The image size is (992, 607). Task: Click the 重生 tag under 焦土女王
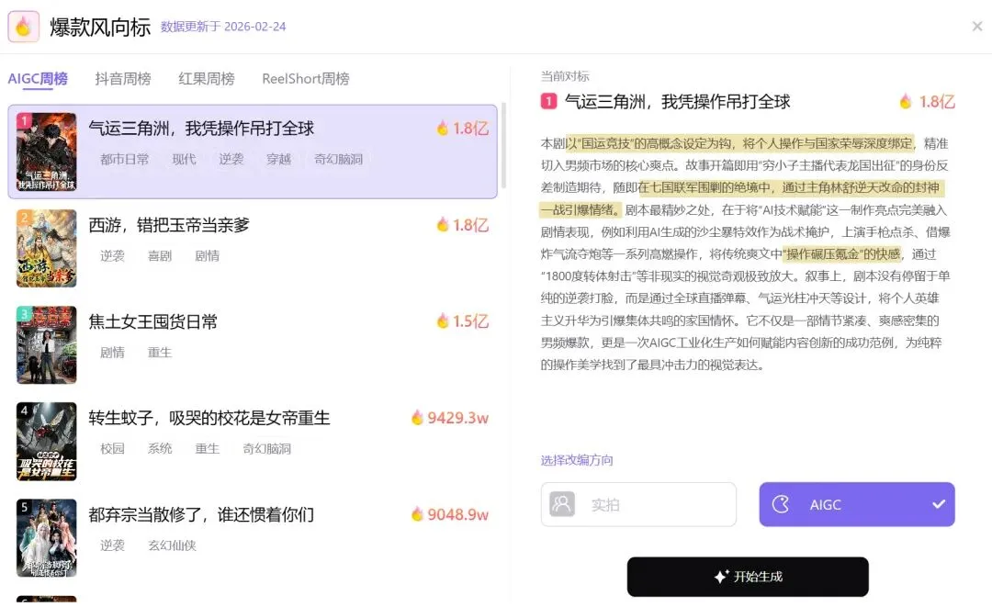click(160, 353)
